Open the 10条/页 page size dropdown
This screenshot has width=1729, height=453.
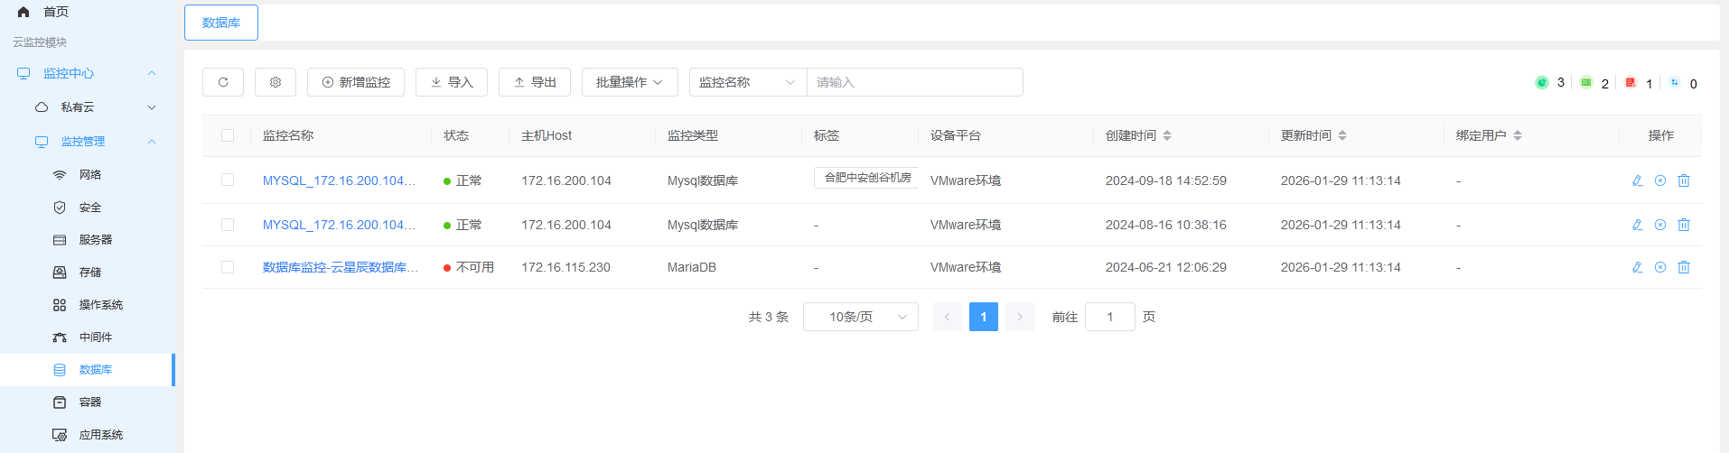click(861, 317)
